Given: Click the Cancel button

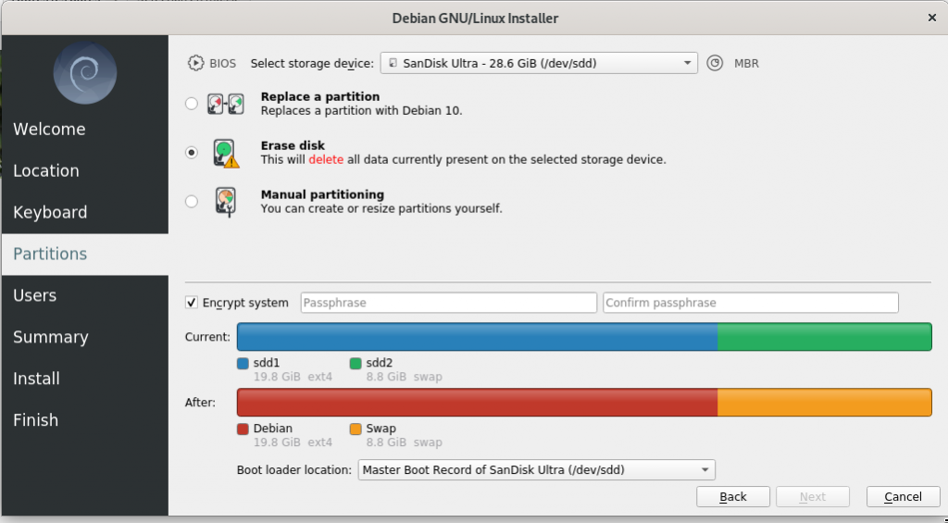Looking at the screenshot, I should [903, 496].
